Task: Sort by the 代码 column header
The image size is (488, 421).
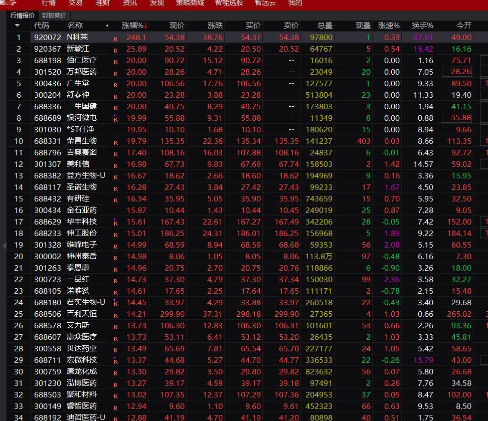Action: [x=42, y=26]
